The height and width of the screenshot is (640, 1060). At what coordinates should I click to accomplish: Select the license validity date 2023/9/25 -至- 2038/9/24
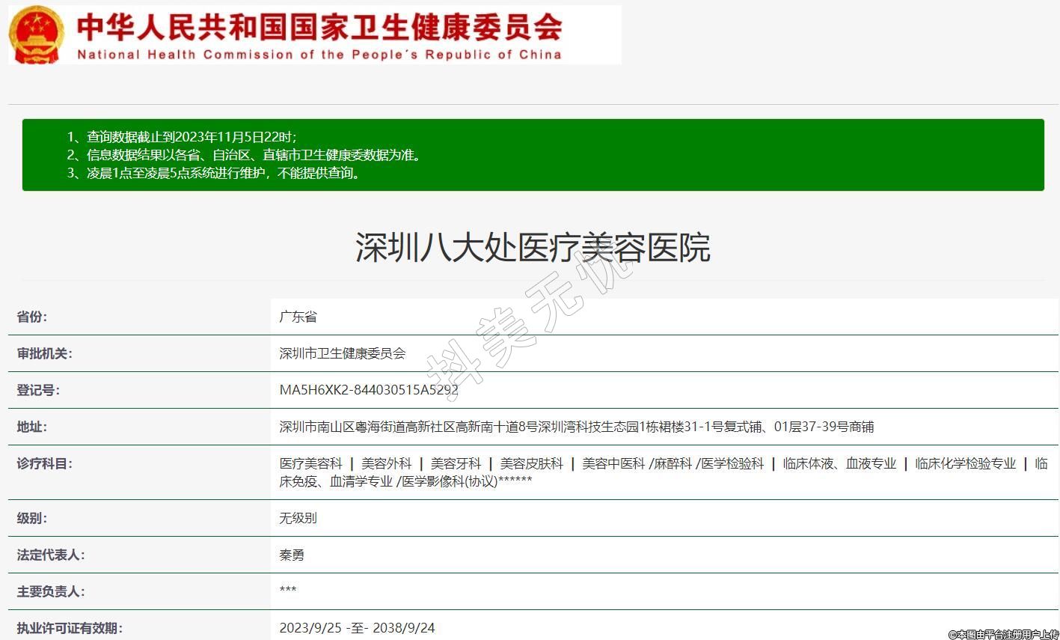coord(357,627)
